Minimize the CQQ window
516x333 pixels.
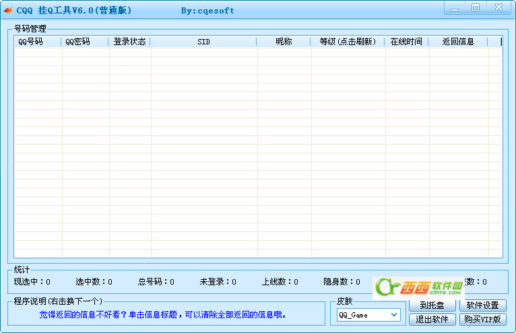(455, 8)
